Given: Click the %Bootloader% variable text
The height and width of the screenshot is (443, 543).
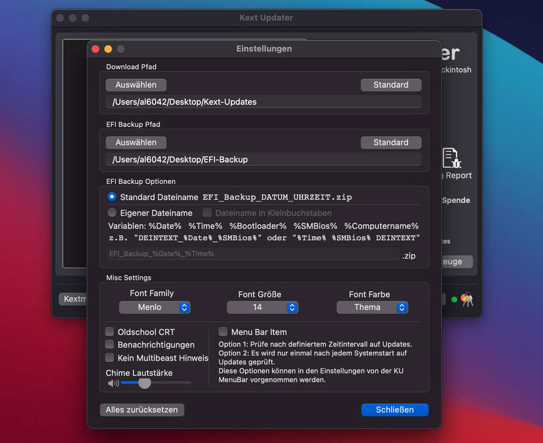Looking at the screenshot, I should click(257, 226).
